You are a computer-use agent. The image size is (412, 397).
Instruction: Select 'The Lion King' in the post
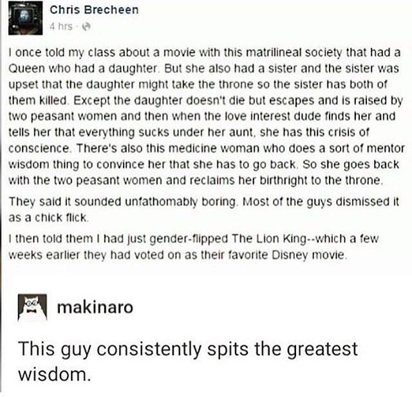click(269, 239)
